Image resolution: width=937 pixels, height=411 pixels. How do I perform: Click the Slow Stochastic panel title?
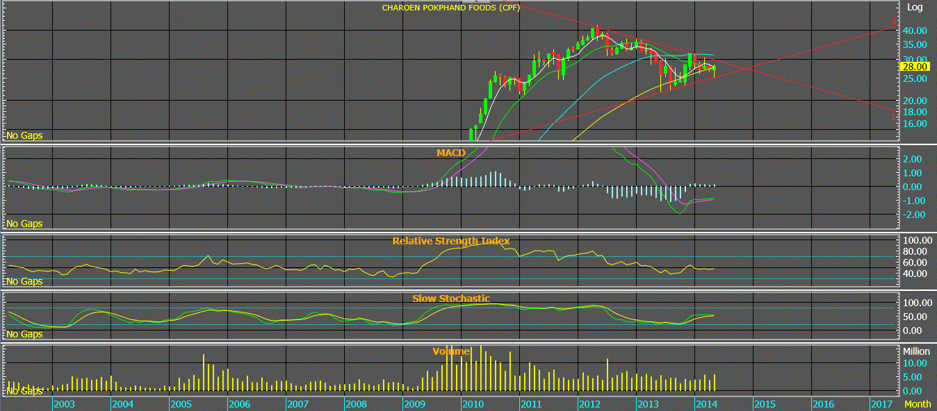coord(451,299)
